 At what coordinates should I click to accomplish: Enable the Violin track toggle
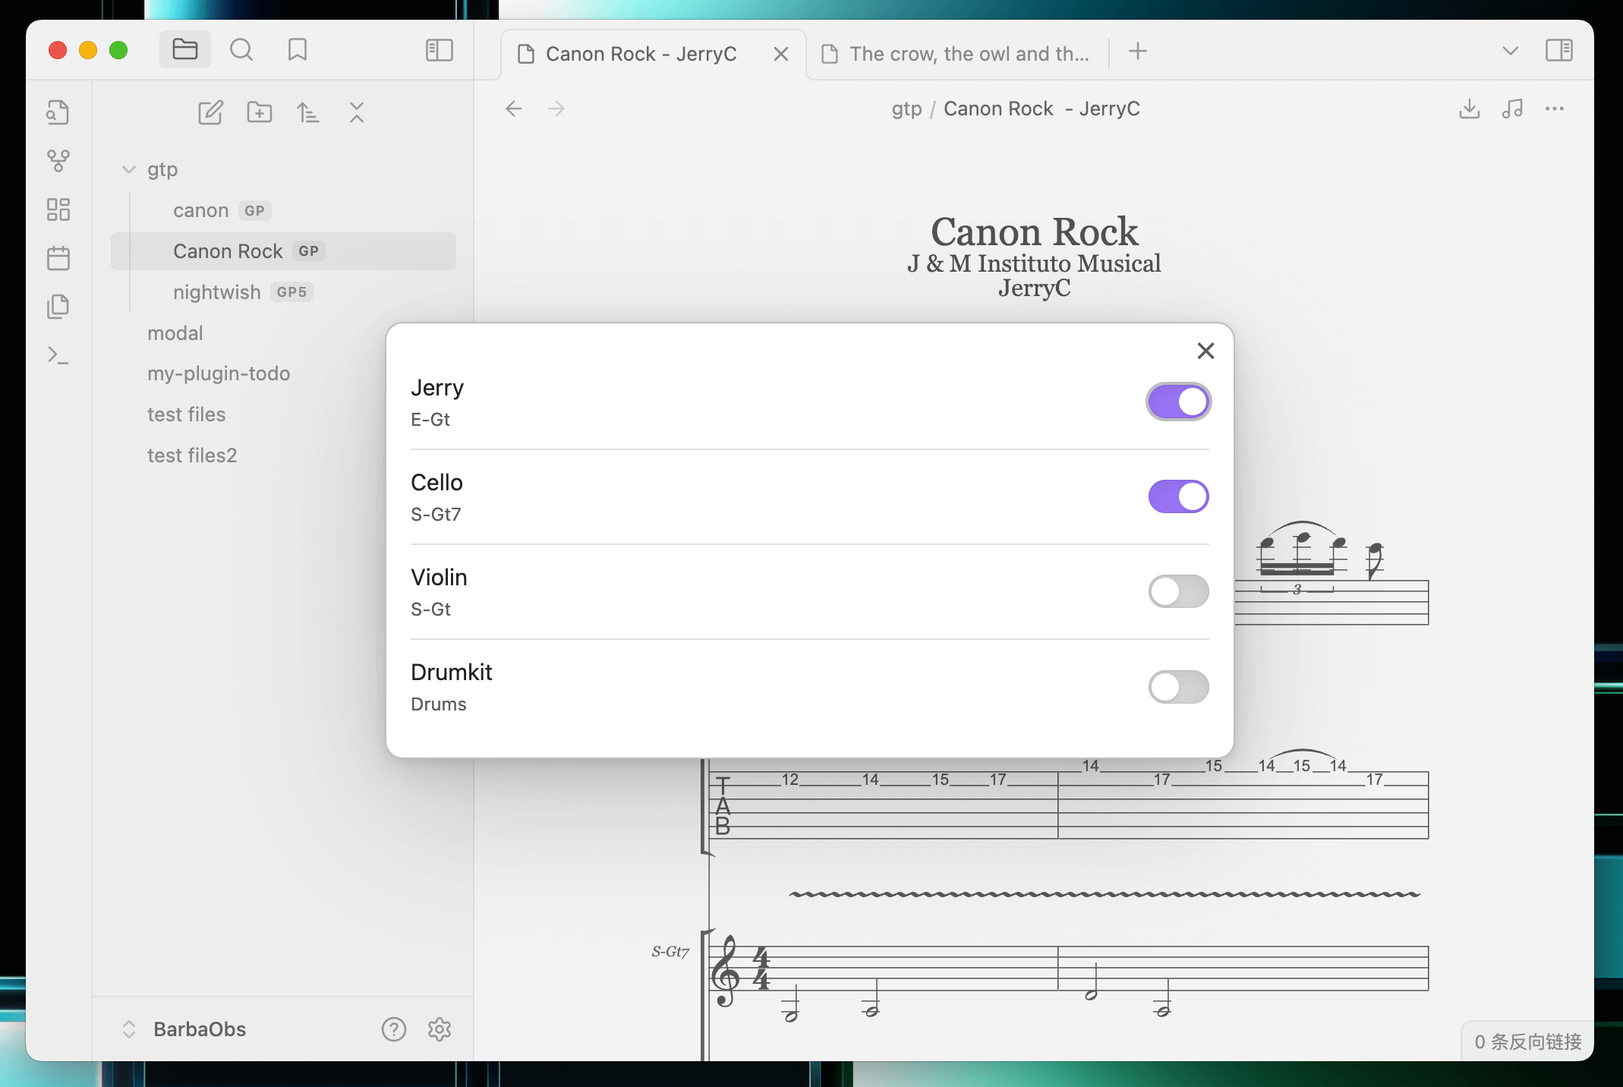(x=1177, y=591)
